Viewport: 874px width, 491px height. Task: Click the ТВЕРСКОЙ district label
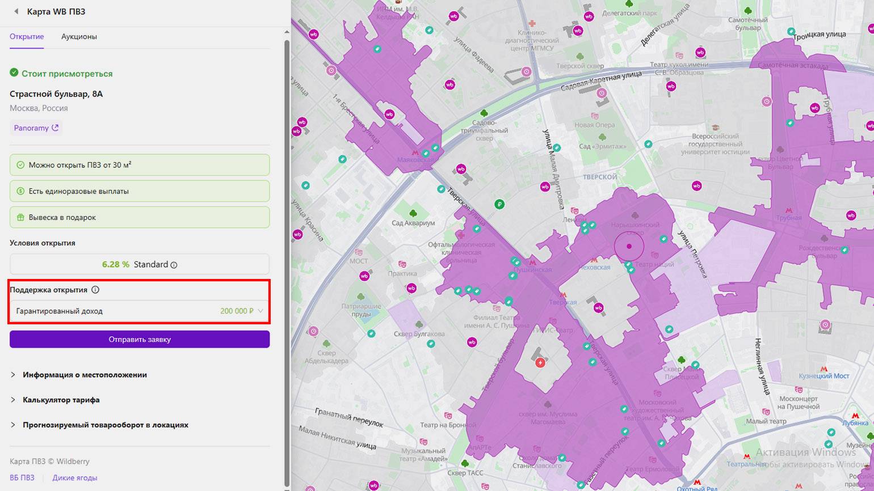tap(600, 177)
